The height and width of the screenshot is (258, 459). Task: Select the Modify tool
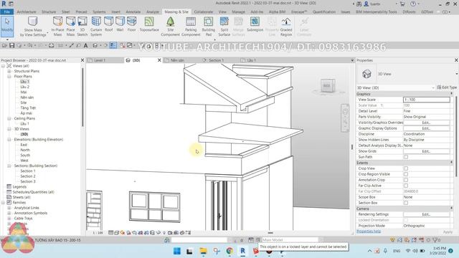7,27
